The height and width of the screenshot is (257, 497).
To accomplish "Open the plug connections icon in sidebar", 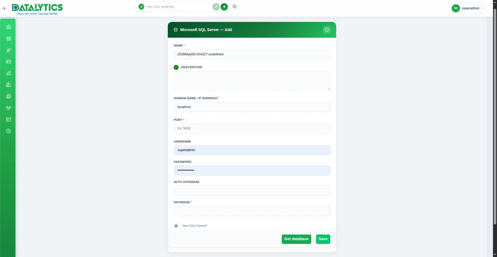I will click(9, 50).
